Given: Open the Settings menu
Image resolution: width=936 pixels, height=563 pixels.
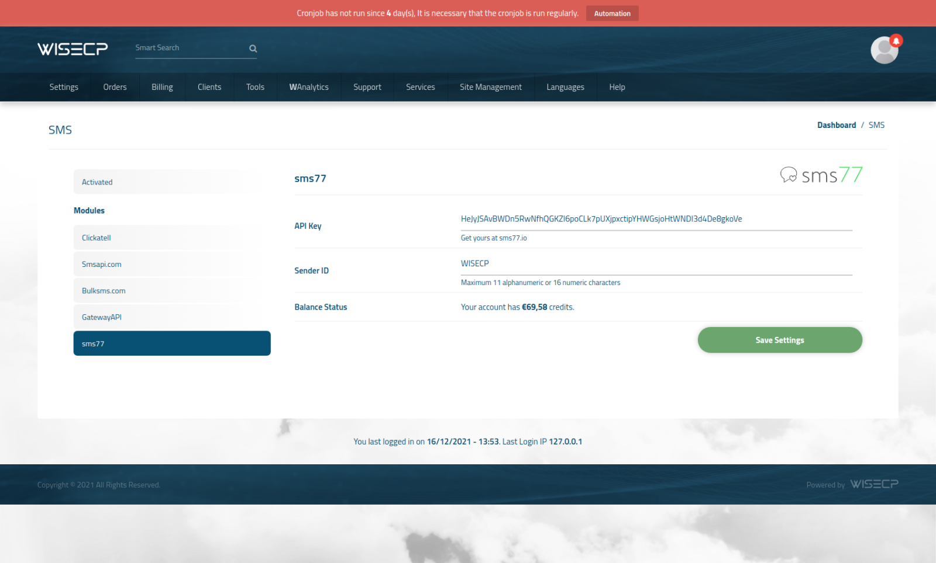Looking at the screenshot, I should coord(64,87).
